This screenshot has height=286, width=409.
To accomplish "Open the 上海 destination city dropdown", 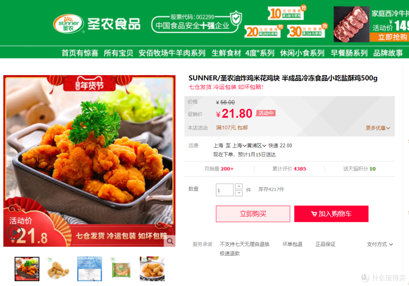I will pos(239,145).
